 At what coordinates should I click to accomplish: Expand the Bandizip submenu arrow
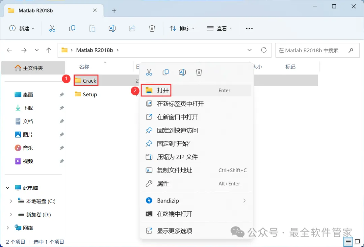(244, 200)
